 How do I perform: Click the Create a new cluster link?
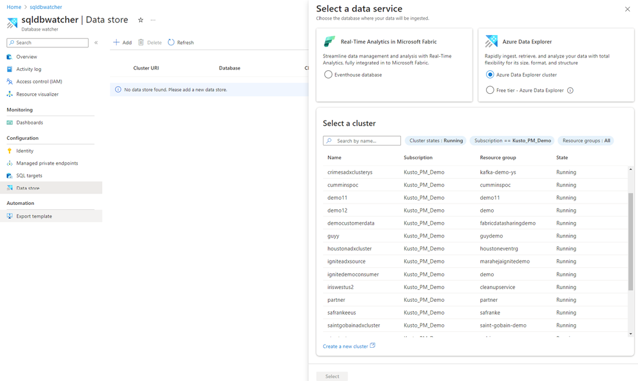coord(345,346)
